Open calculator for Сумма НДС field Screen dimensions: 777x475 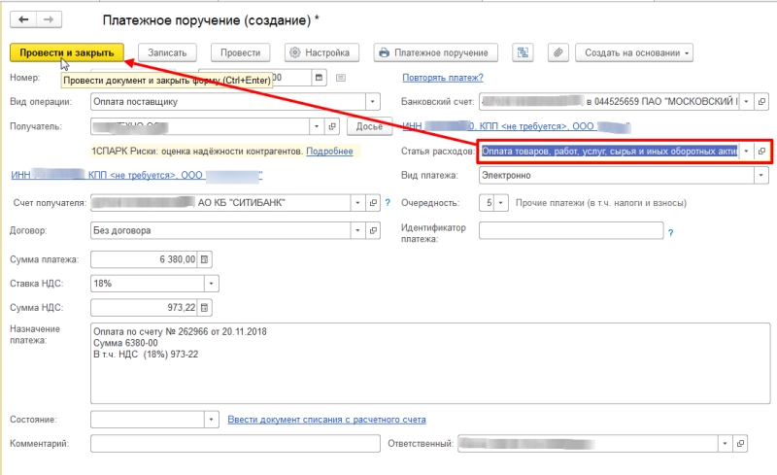point(204,308)
